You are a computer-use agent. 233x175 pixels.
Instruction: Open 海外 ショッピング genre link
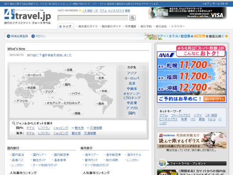(x=61, y=133)
